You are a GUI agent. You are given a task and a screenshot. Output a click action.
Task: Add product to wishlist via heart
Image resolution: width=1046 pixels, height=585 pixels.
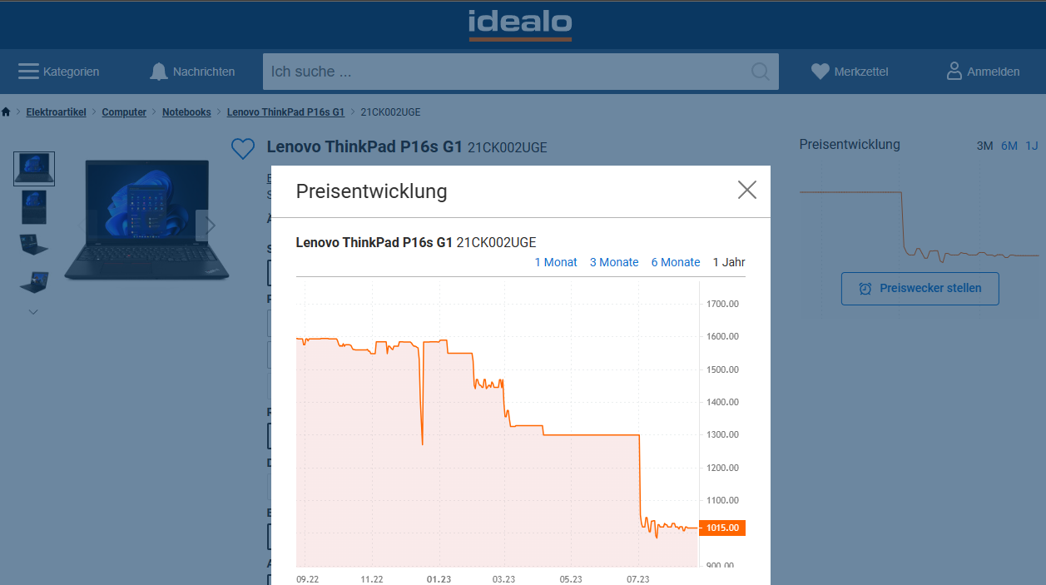pos(242,149)
